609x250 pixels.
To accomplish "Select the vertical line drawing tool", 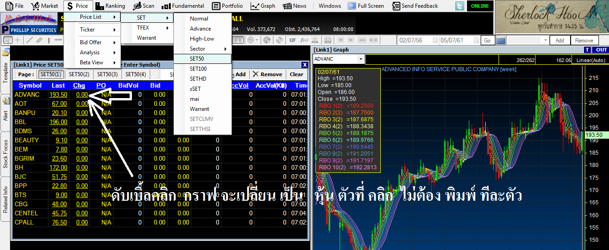I will pos(49,40).
